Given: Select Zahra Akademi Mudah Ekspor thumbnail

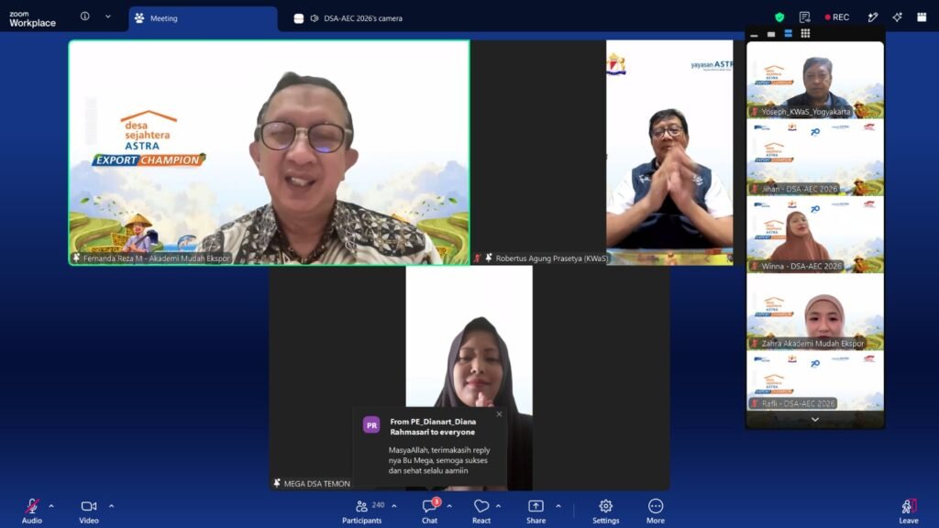Looking at the screenshot, I should pos(815,312).
